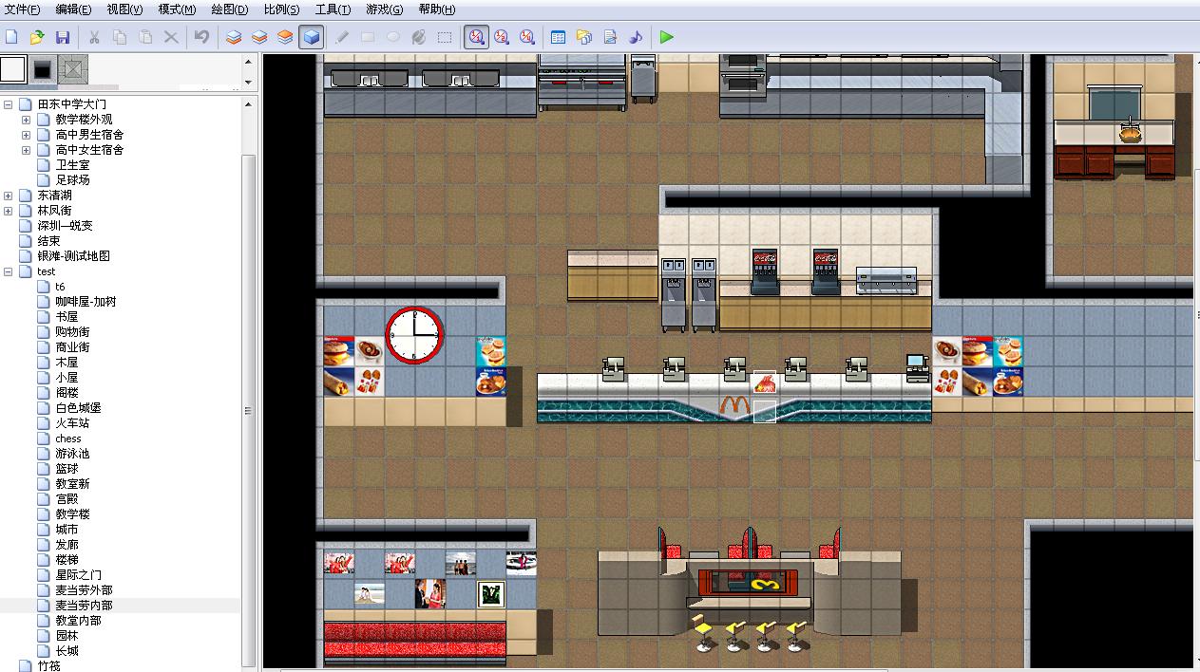Select the crossed grey tile in the tileset

[72, 69]
